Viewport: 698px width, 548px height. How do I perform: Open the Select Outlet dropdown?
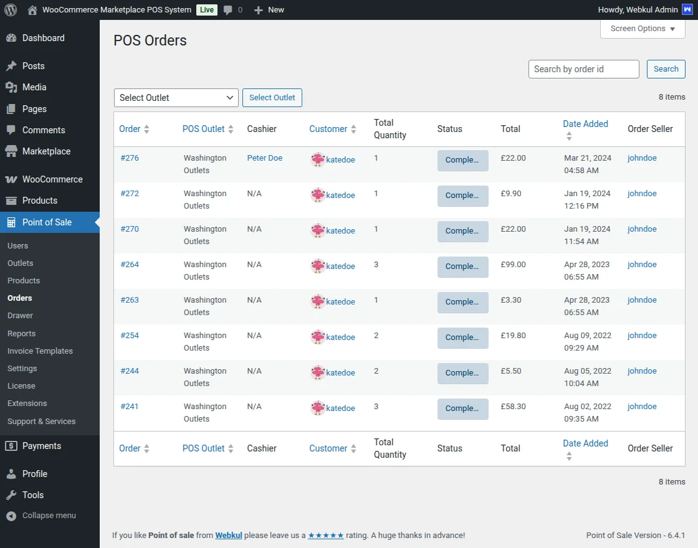(176, 98)
